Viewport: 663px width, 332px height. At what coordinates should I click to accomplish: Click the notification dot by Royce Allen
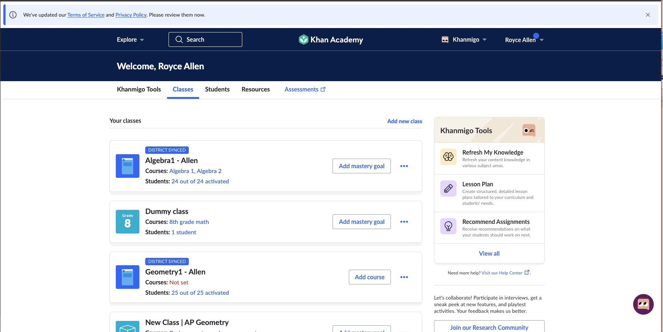point(536,36)
